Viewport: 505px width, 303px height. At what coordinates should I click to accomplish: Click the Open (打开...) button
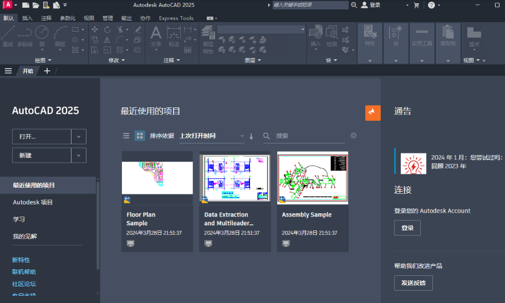pyautogui.click(x=42, y=136)
